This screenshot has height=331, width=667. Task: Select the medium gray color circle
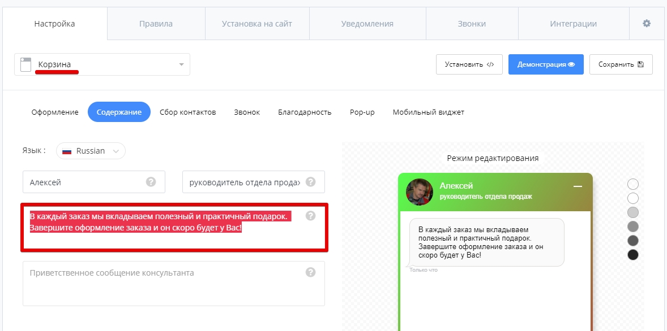pos(633,227)
